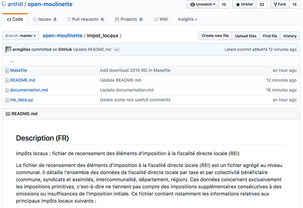Switch to the Pull requests tab
Viewport: 303px width, 208px height.
coord(86,19)
